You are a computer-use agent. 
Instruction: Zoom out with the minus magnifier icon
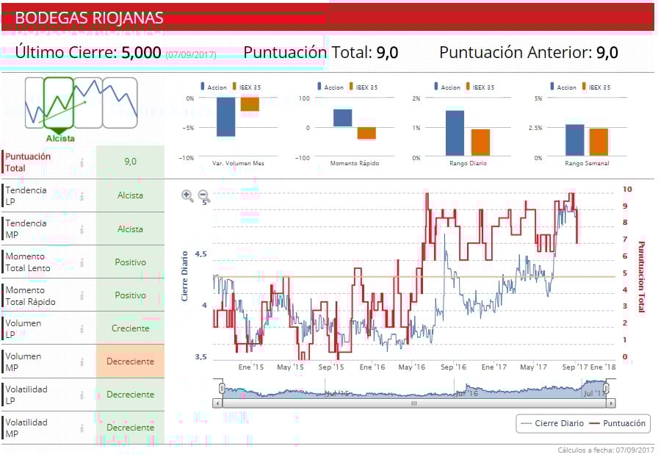[203, 195]
